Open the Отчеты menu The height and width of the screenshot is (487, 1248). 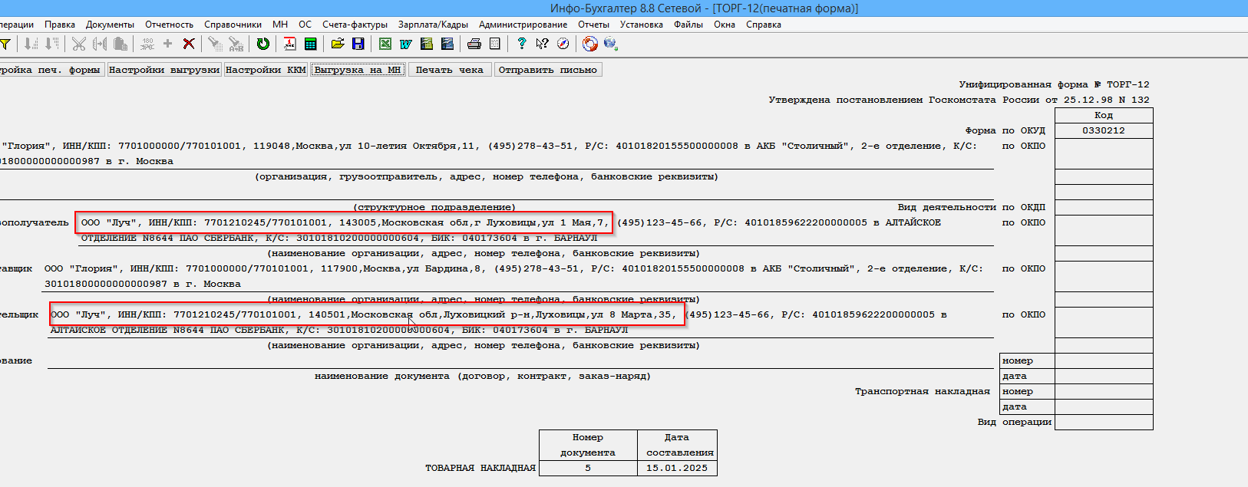594,25
